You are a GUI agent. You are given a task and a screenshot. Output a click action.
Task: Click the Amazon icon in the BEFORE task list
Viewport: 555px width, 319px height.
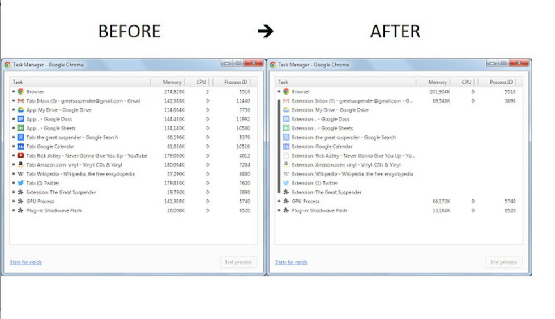click(x=20, y=165)
